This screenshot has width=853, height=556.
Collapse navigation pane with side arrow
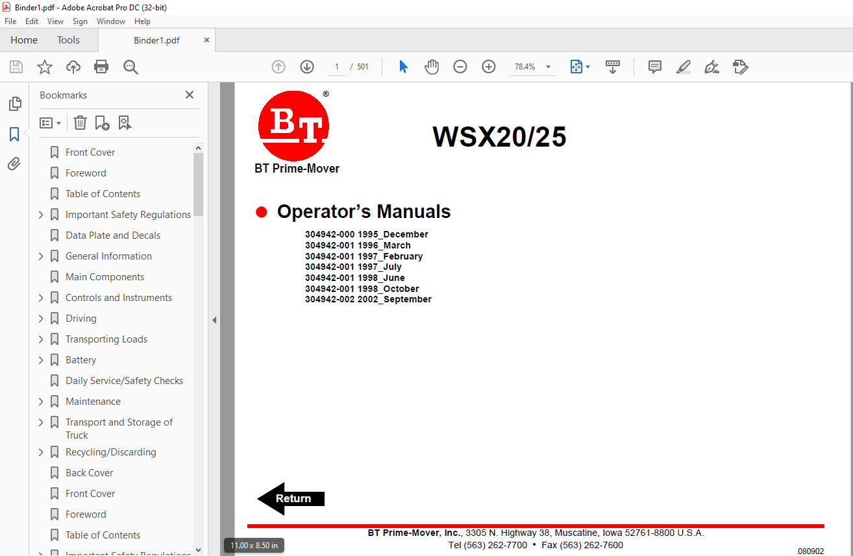point(214,320)
